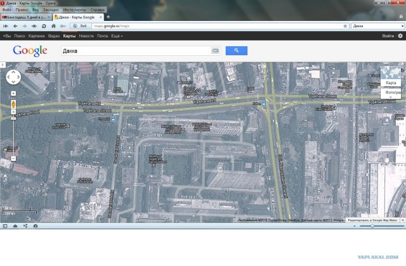Click the Войти sign-in link

[x=388, y=36]
